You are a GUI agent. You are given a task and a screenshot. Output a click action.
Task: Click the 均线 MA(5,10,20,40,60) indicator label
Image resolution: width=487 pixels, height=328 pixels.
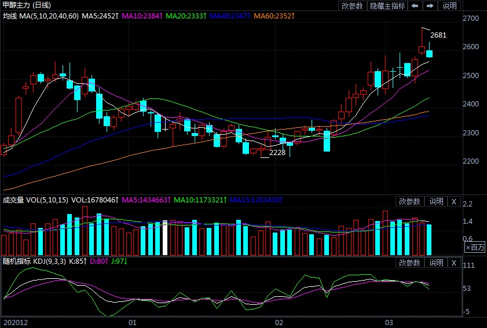(x=40, y=16)
